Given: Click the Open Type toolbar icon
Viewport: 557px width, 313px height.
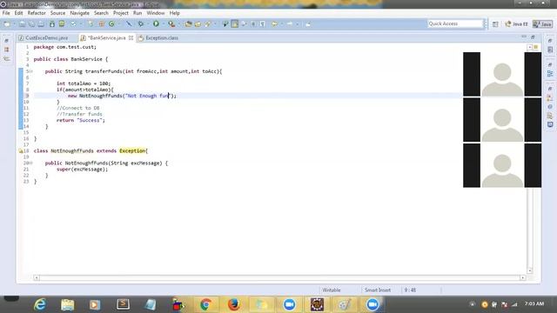Looking at the screenshot, I should [188, 24].
